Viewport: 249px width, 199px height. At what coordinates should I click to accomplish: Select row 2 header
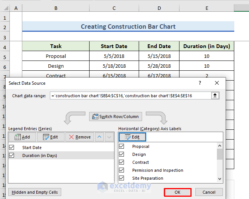click(5, 27)
